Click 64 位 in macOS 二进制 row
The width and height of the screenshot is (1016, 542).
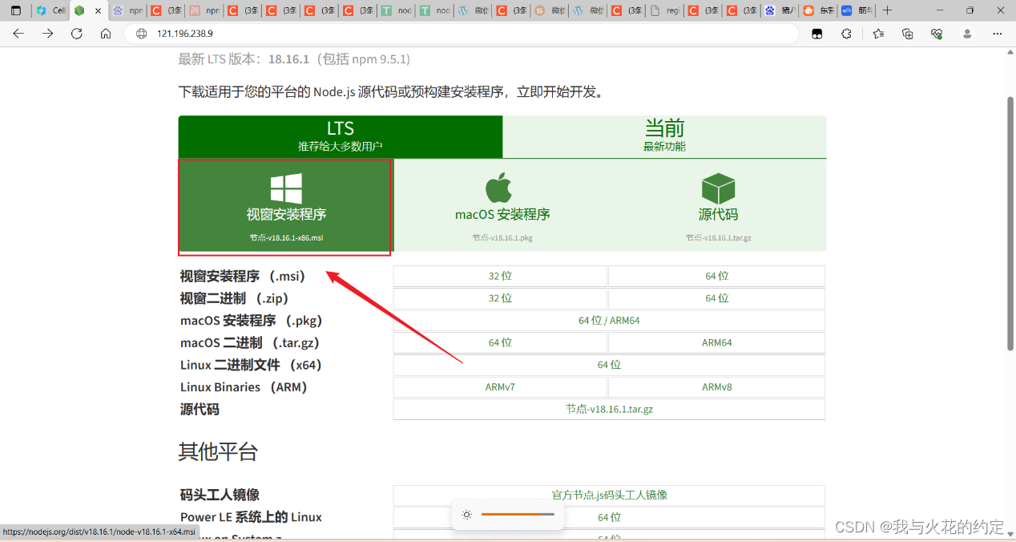click(x=500, y=342)
